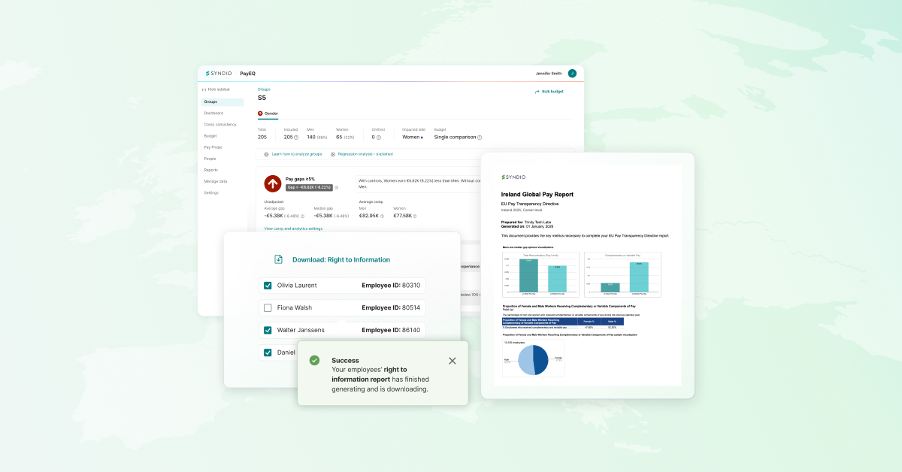Image resolution: width=902 pixels, height=472 pixels.
Task: Open Settings in the sidebar
Action: pyautogui.click(x=212, y=192)
